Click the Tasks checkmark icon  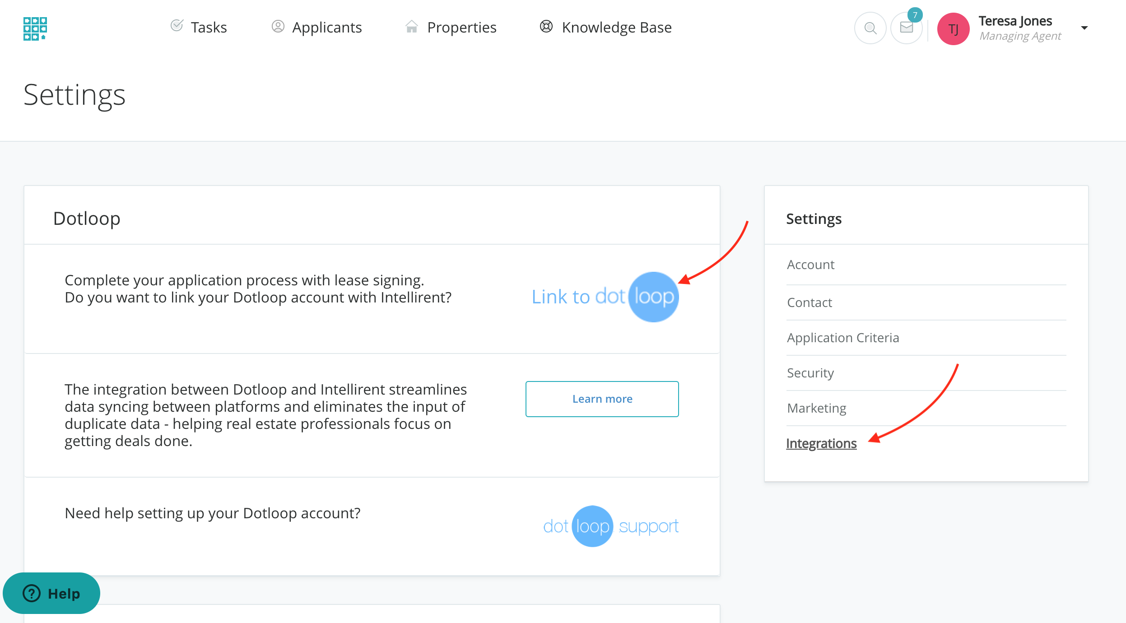pyautogui.click(x=177, y=26)
